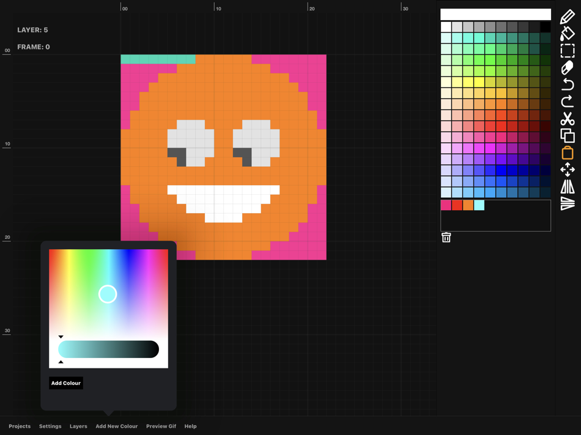
Task: Click the brightness gradient slider bar
Action: click(x=108, y=349)
